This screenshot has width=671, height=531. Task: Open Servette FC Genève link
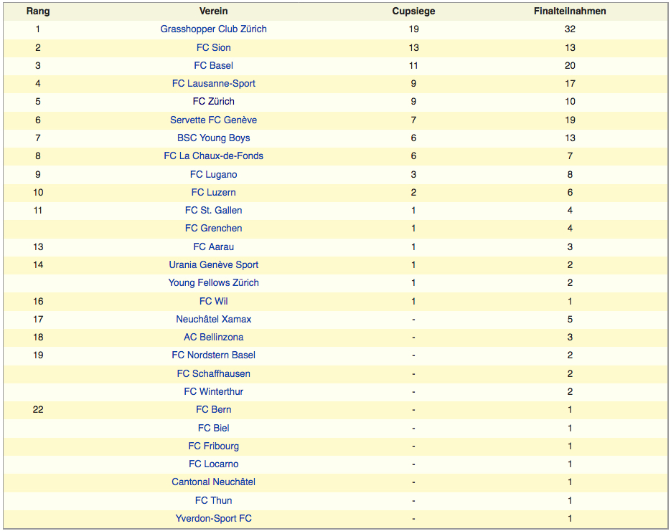(x=213, y=120)
